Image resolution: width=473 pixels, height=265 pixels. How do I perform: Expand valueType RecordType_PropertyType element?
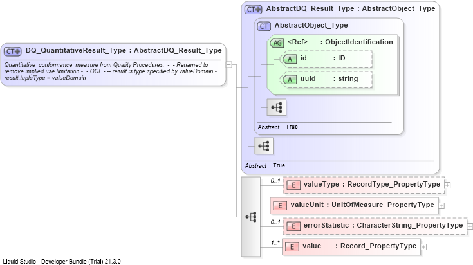(448, 185)
